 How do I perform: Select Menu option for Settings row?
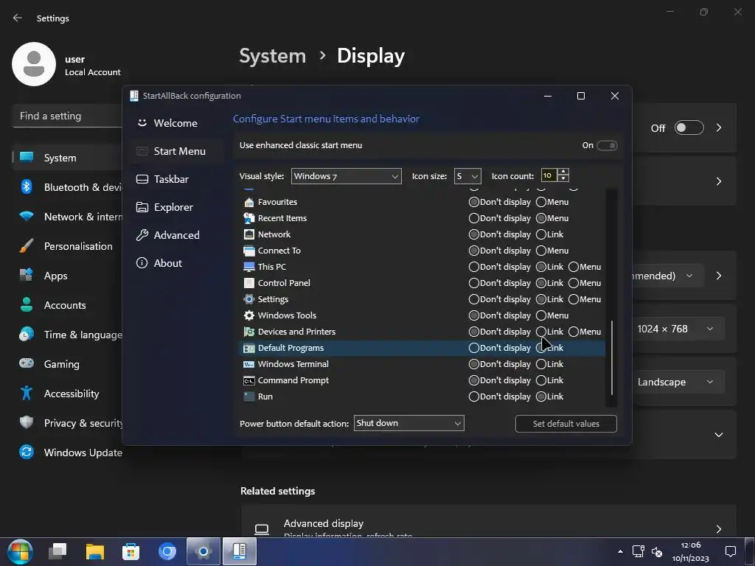point(574,299)
